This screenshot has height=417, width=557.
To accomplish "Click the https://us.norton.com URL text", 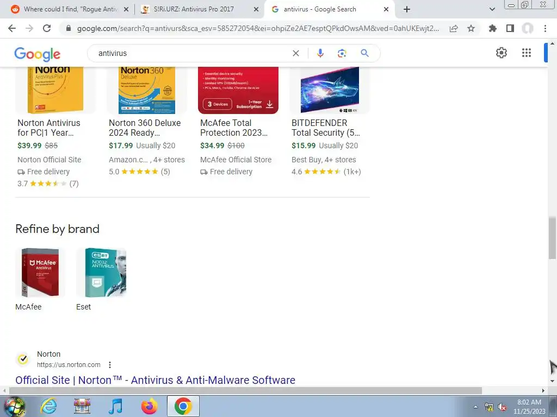I will (69, 364).
